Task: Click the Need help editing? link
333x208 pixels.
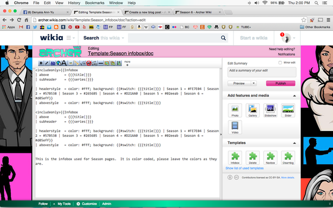Action: [x=282, y=49]
